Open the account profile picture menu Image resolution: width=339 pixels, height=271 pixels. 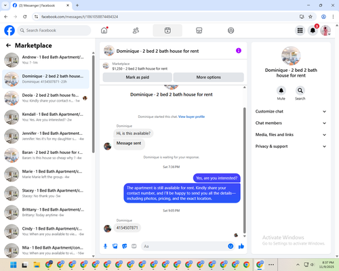tap(325, 30)
